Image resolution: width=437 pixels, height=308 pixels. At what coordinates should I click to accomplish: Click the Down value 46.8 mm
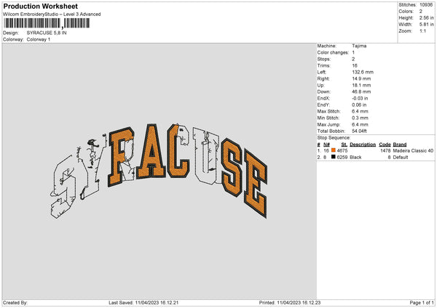pos(361,92)
